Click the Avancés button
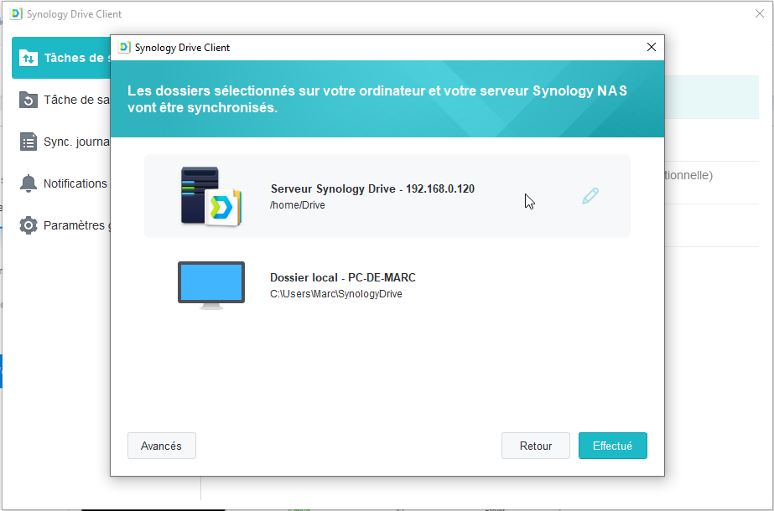This screenshot has height=511, width=774. point(161,446)
